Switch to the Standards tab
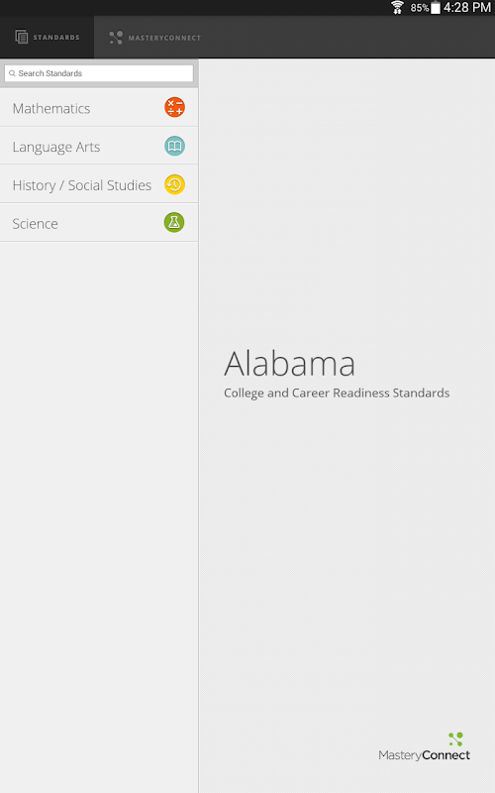Screen dimensions: 495x793 coord(47,37)
